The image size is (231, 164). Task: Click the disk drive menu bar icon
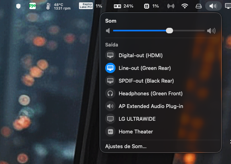point(198,6)
